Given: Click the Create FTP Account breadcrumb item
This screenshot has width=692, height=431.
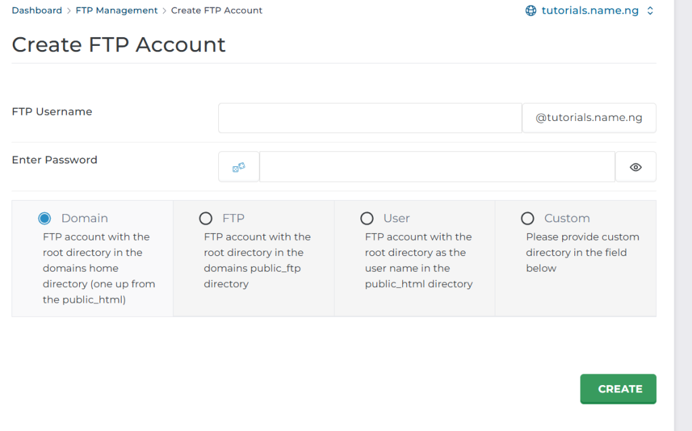Looking at the screenshot, I should click(x=217, y=10).
